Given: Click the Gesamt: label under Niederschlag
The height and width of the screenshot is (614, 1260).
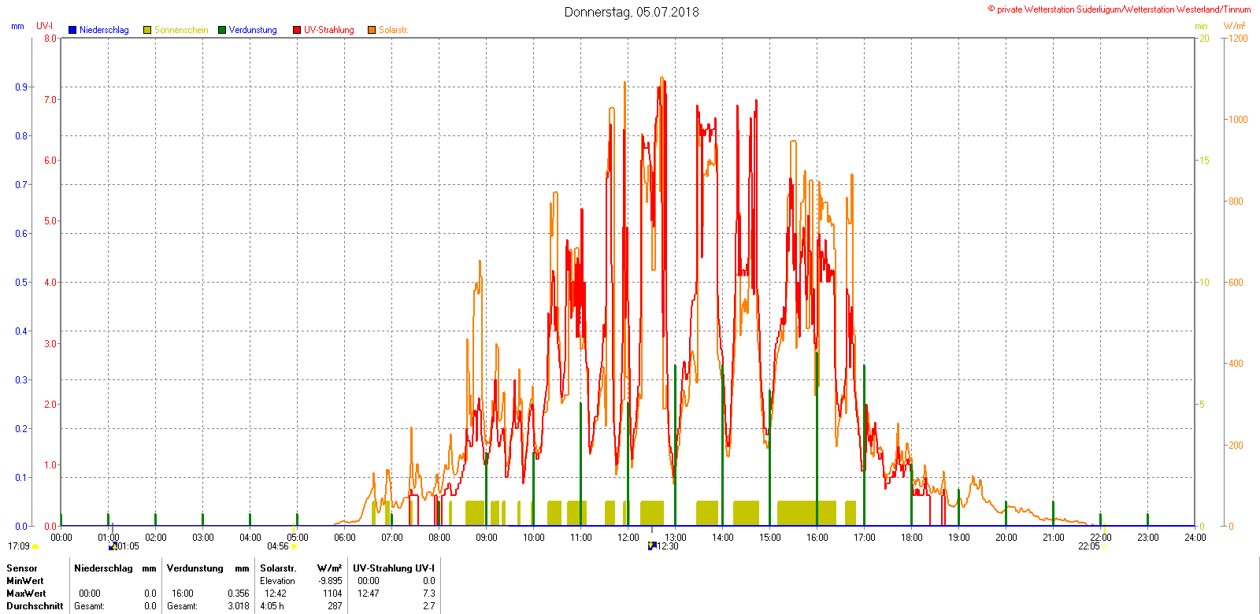Looking at the screenshot, I should click(x=89, y=606).
